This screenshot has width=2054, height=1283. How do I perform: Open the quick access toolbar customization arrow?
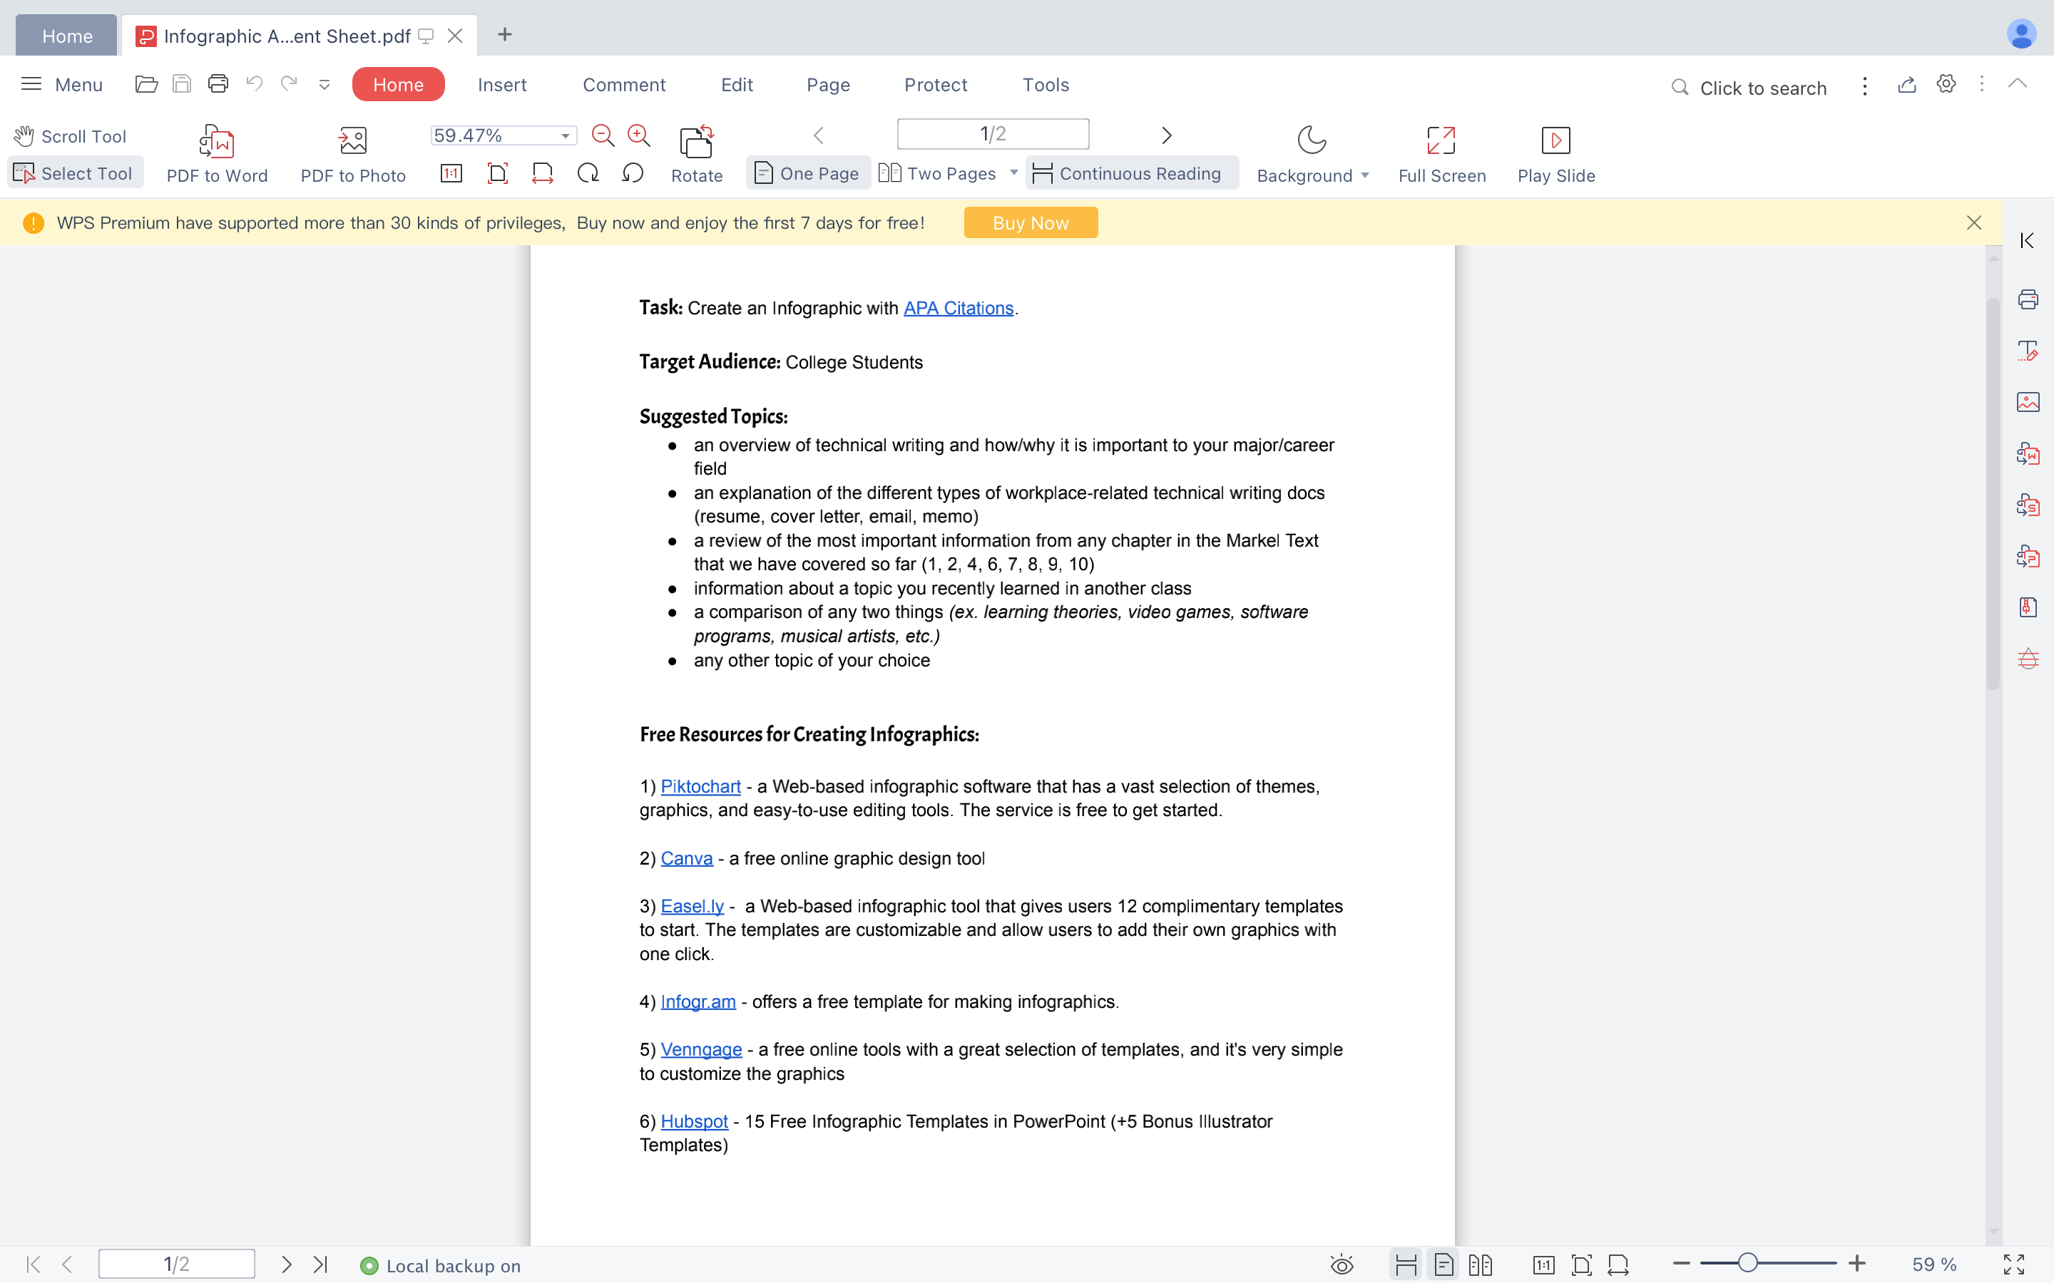pos(325,84)
